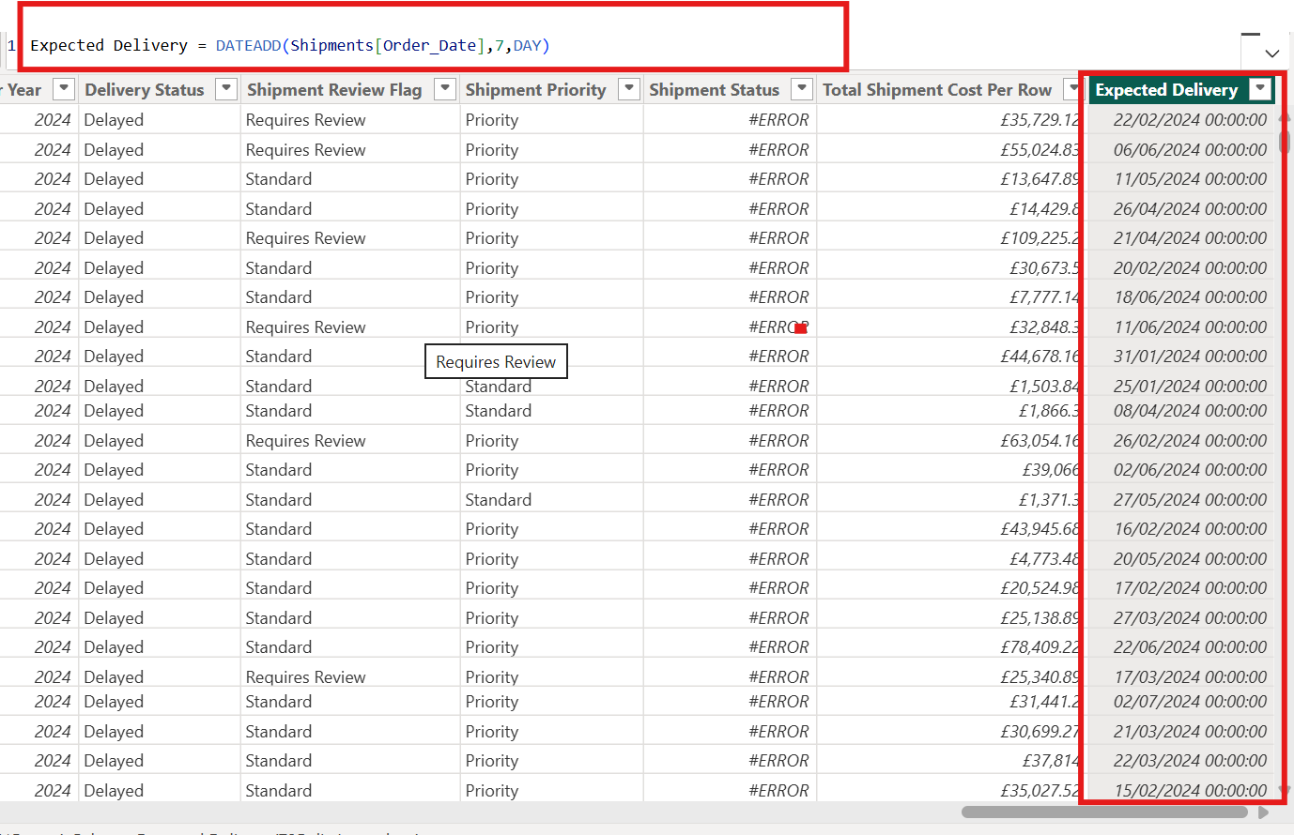Open the Delivery Status column filter dropdown

(x=226, y=89)
